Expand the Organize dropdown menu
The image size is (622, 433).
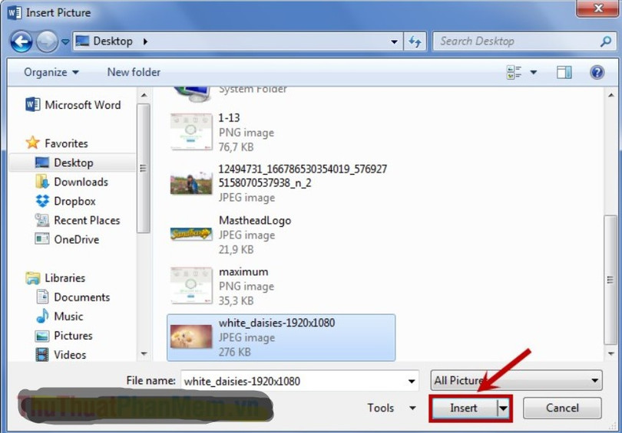pyautogui.click(x=51, y=72)
